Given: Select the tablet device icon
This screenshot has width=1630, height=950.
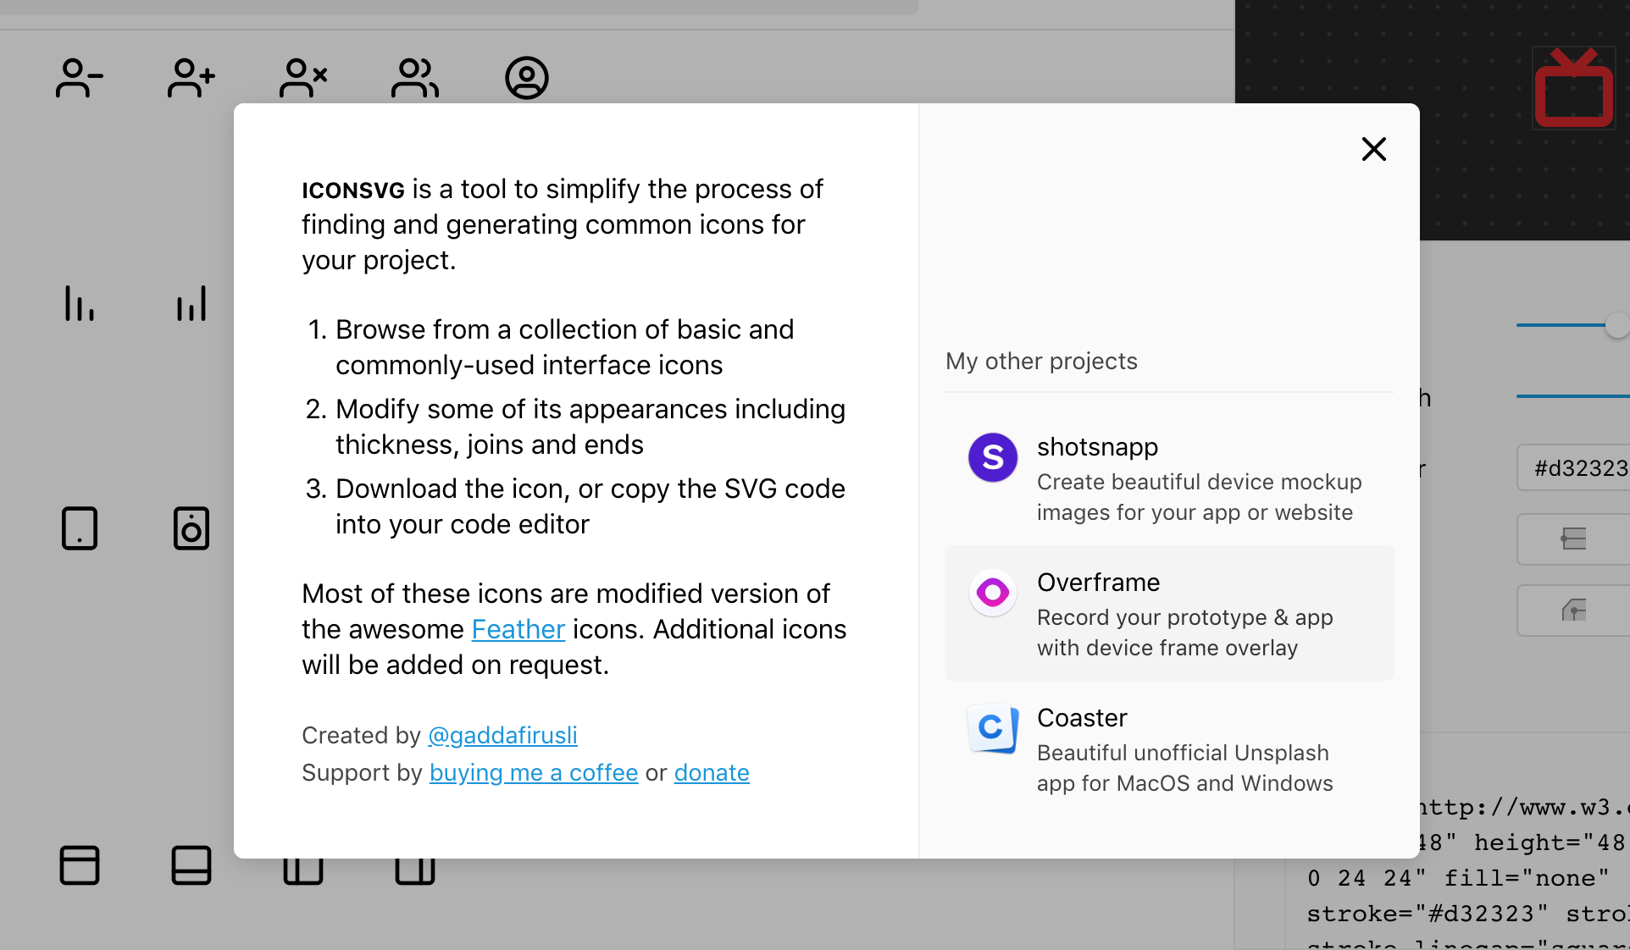Looking at the screenshot, I should tap(80, 528).
